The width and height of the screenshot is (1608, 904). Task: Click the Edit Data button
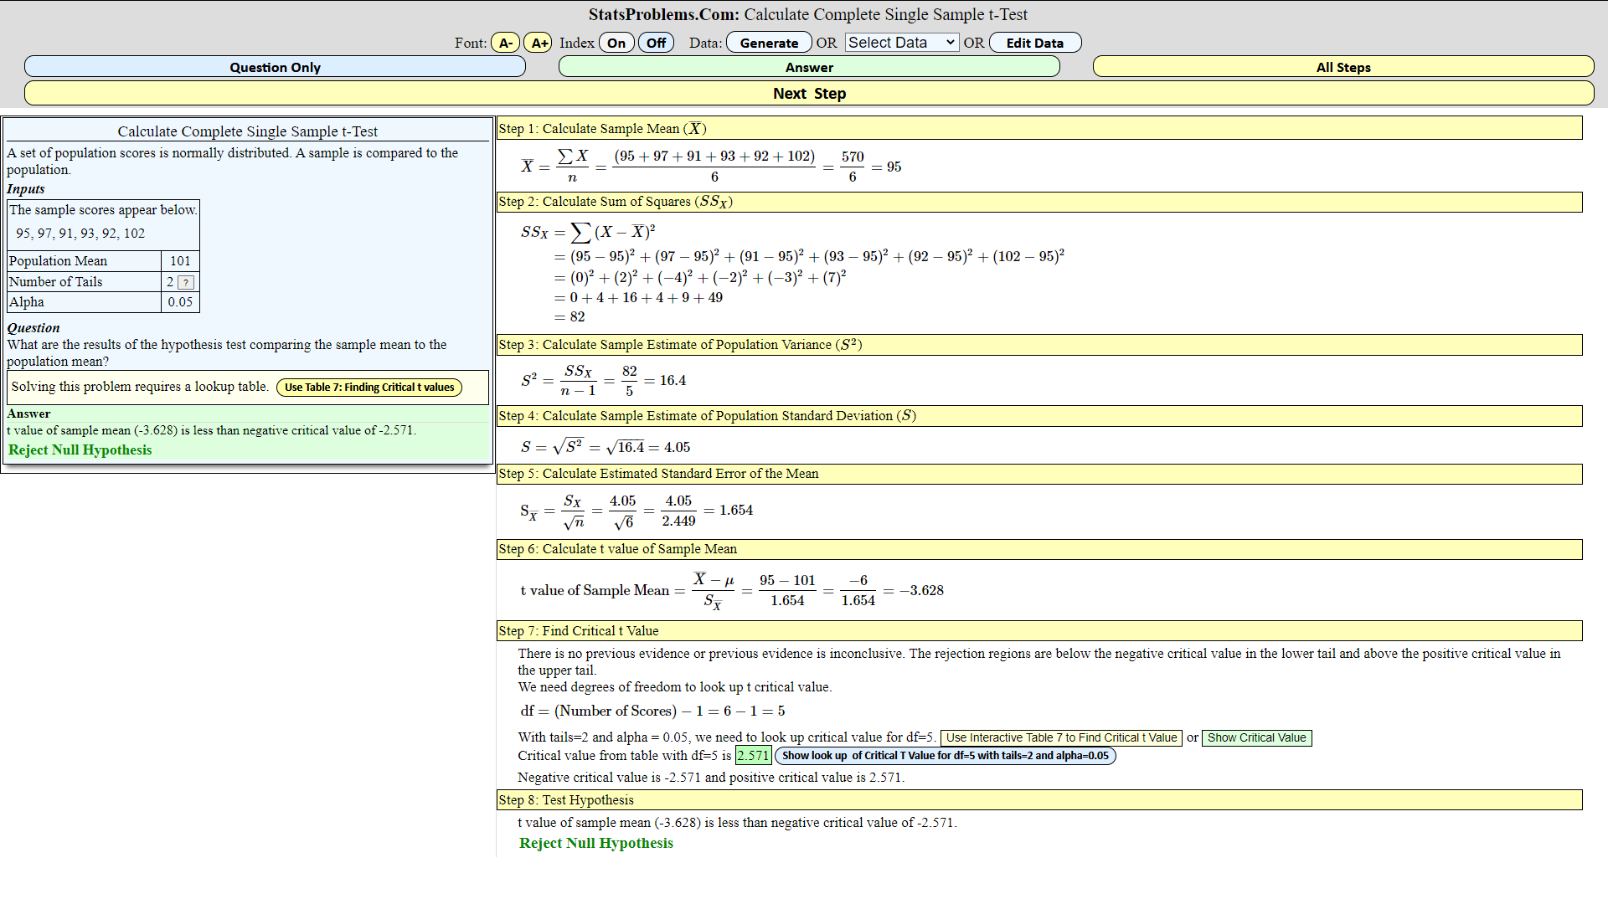pyautogui.click(x=1035, y=43)
